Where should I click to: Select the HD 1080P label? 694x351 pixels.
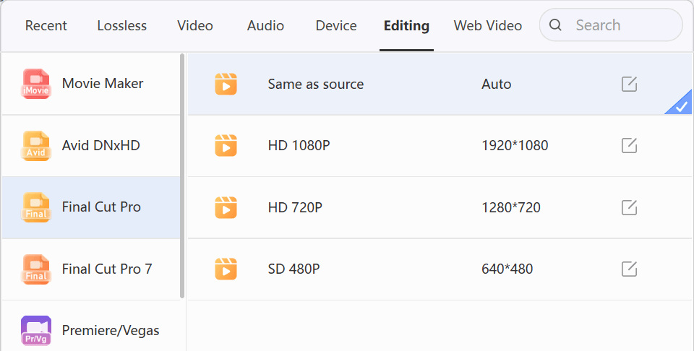[299, 145]
